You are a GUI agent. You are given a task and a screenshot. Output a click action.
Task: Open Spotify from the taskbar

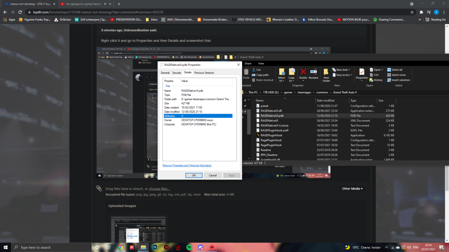pos(189,248)
